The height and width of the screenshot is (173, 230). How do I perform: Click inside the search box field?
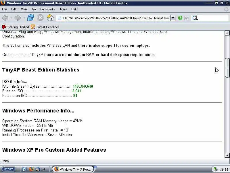click(213, 18)
